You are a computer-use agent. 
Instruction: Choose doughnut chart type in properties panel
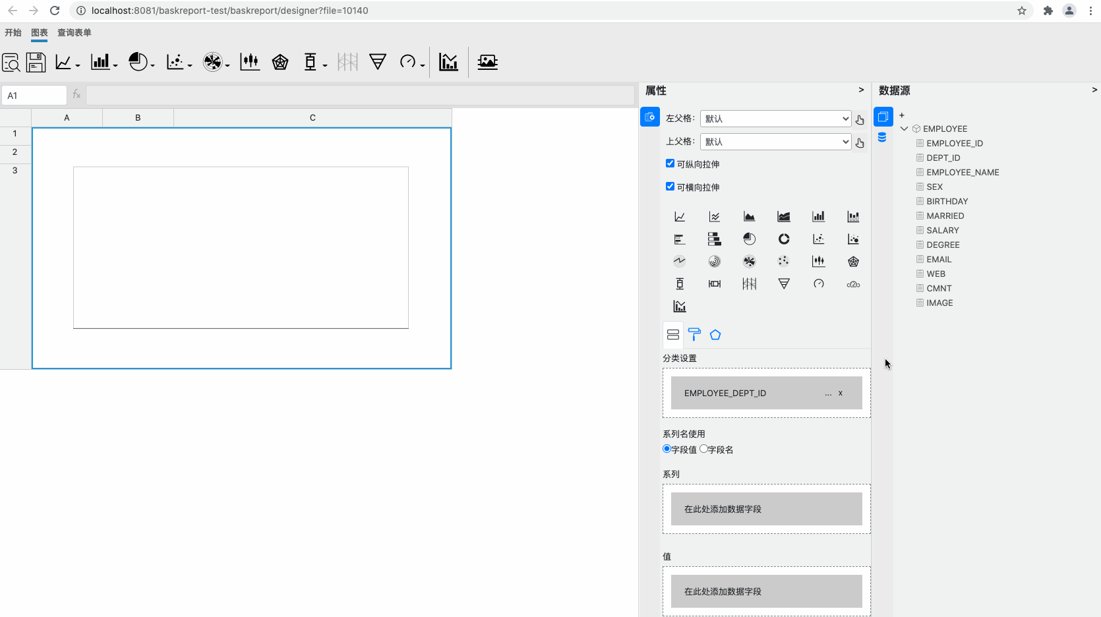784,239
